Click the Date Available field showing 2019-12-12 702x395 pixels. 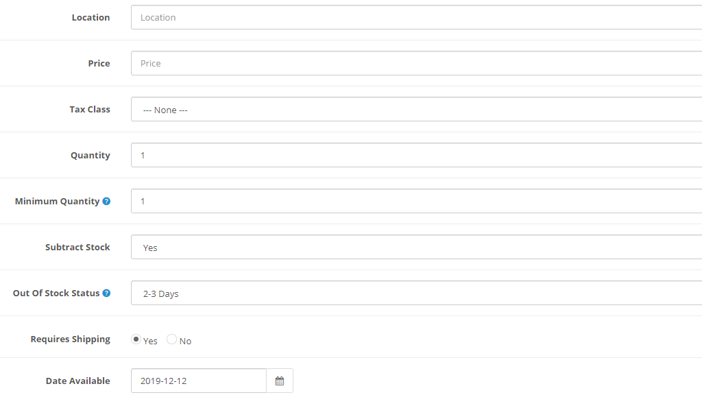click(199, 381)
